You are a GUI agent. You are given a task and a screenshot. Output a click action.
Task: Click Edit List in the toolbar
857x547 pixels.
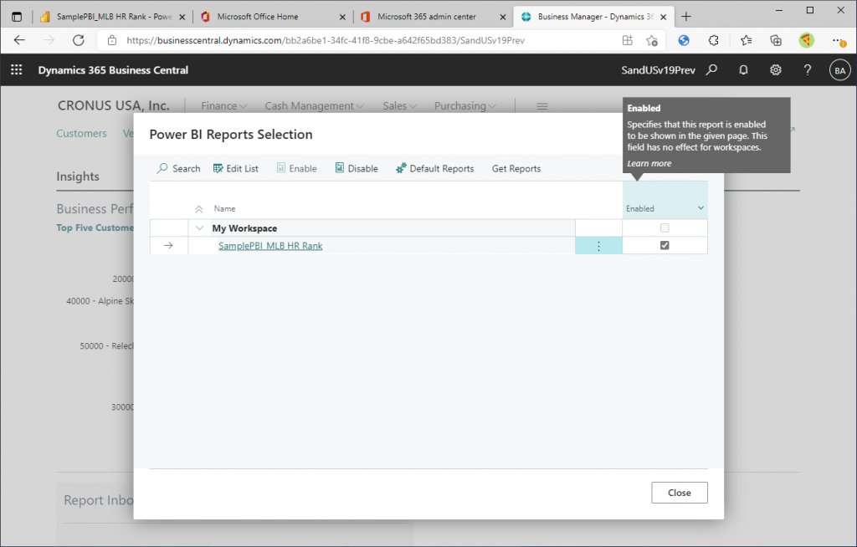[235, 168]
